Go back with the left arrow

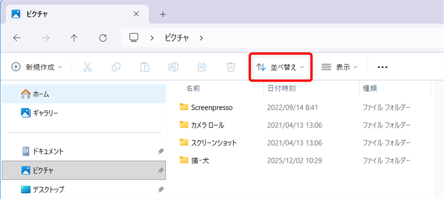coord(17,38)
